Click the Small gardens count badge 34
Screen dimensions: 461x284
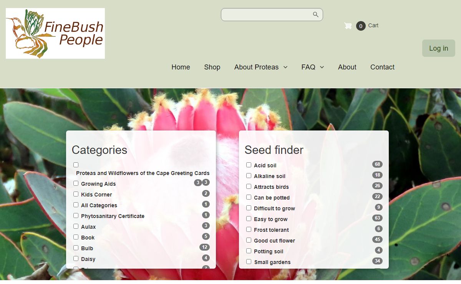[x=377, y=261]
